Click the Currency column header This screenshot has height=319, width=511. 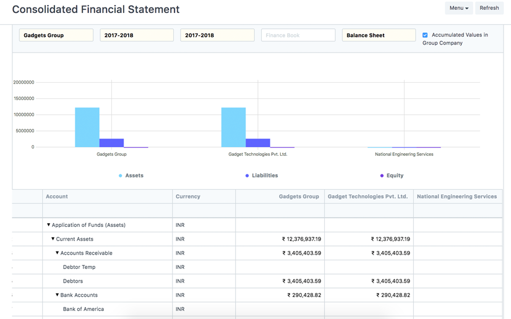coord(188,197)
